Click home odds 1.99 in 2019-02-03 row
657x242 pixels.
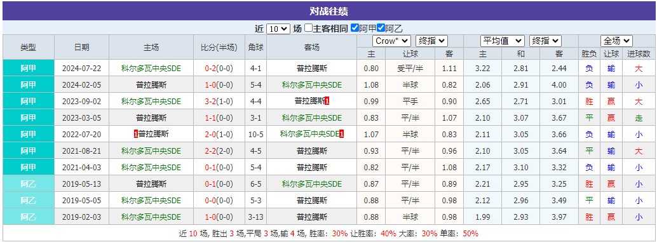[483, 217]
